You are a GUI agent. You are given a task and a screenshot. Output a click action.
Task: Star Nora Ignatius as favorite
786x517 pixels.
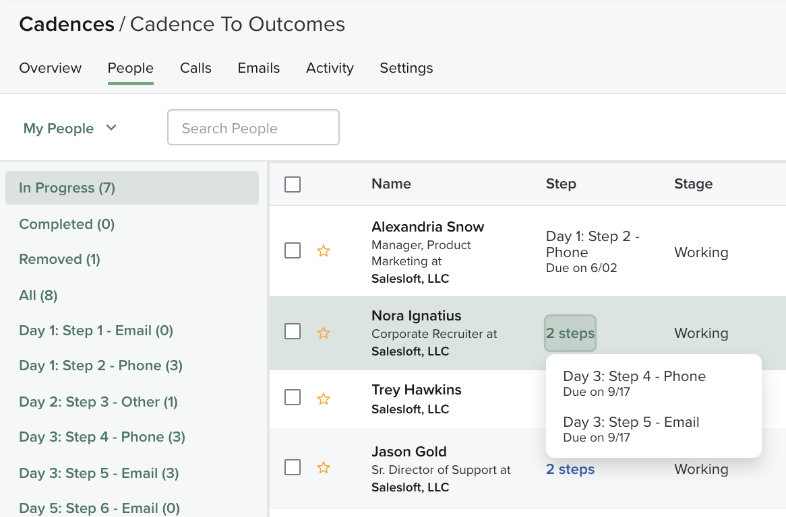324,333
